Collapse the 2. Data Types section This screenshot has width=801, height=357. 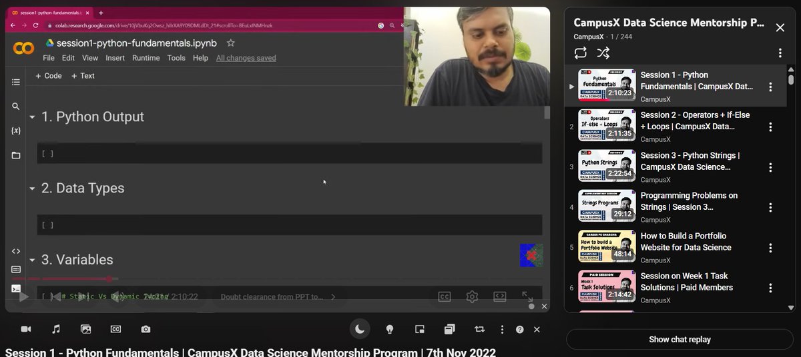(x=32, y=188)
